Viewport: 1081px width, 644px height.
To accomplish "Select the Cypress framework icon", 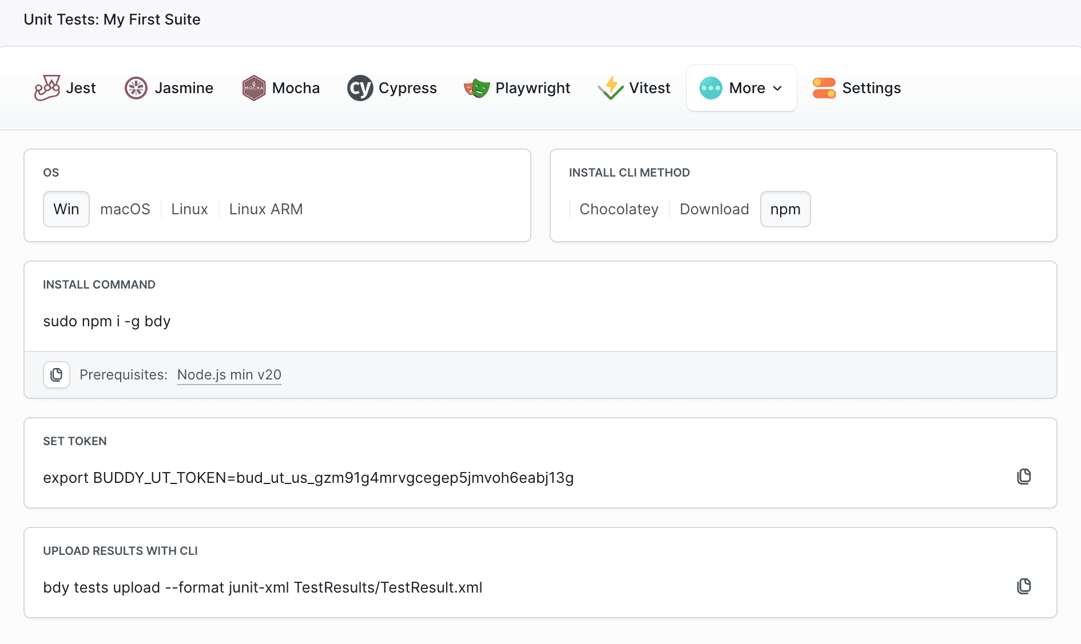I will [360, 87].
